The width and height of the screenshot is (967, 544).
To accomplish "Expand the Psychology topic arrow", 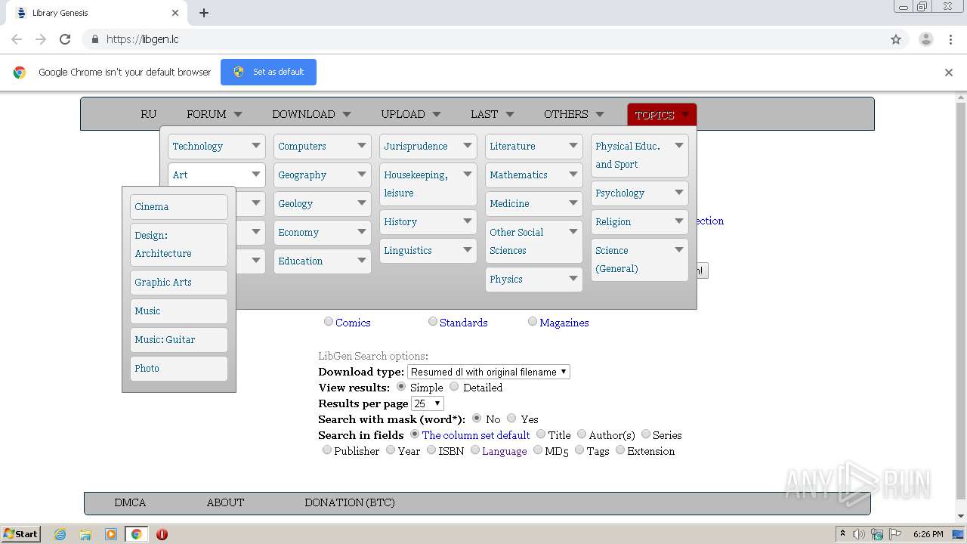I will point(679,193).
